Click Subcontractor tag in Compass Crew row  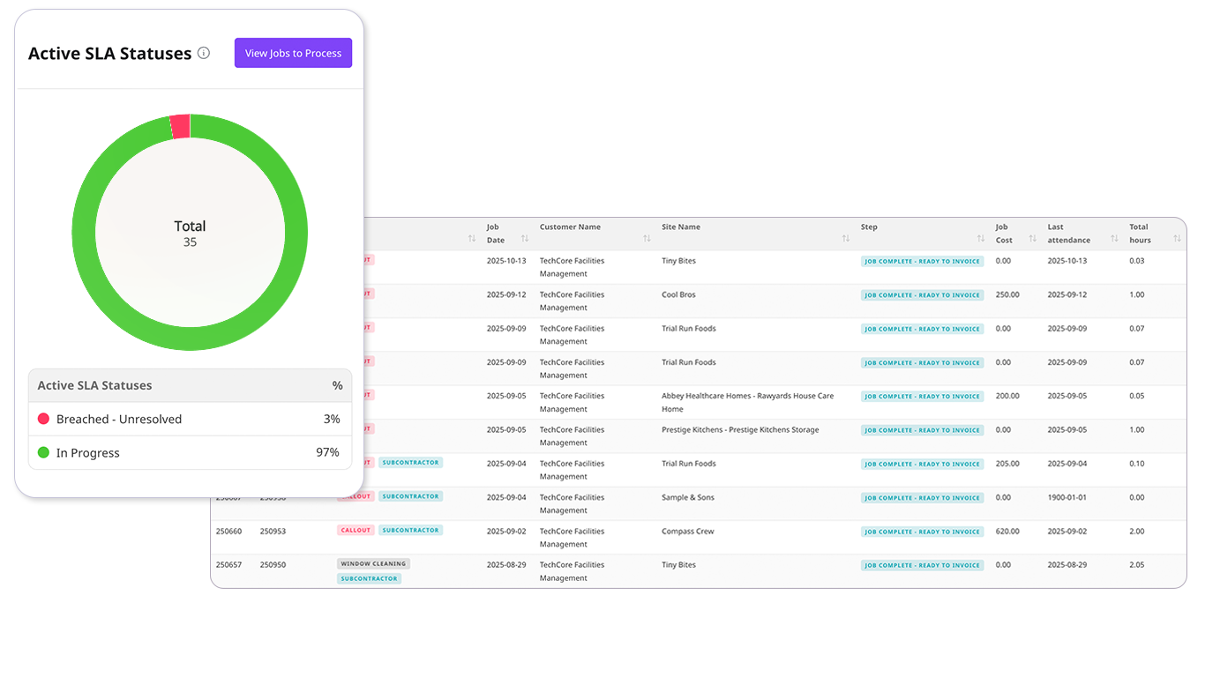(410, 531)
